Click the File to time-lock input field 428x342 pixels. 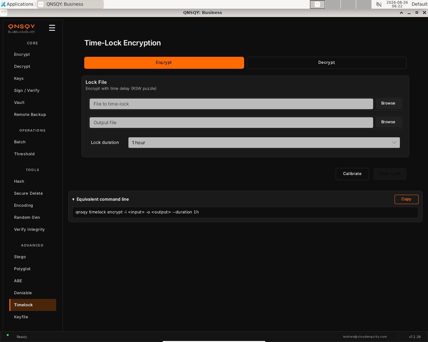point(231,104)
